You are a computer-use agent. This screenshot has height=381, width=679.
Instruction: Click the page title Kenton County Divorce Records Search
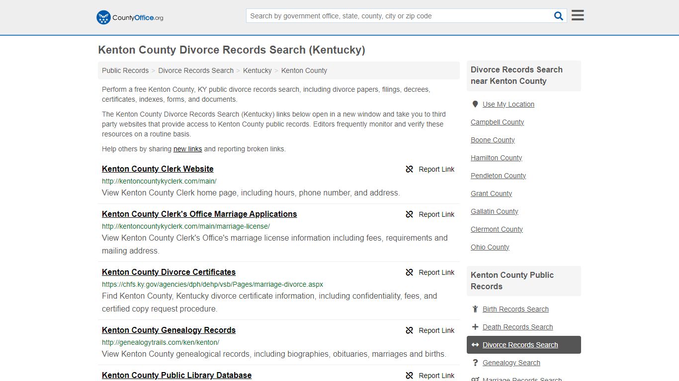pos(232,50)
